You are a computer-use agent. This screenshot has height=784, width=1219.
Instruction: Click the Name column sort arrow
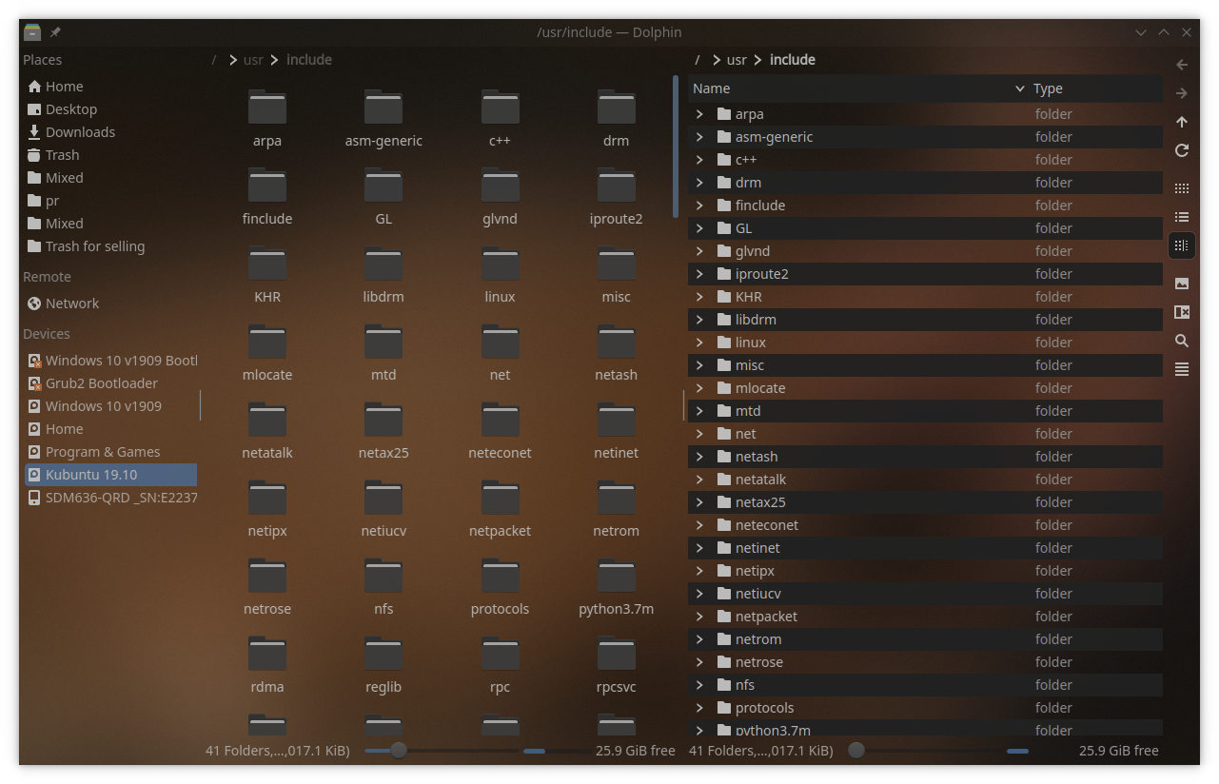coord(1020,88)
